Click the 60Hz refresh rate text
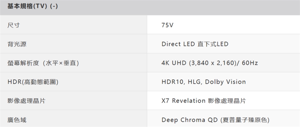Image resolution: width=300 pixels, height=127 pixels. (250, 63)
